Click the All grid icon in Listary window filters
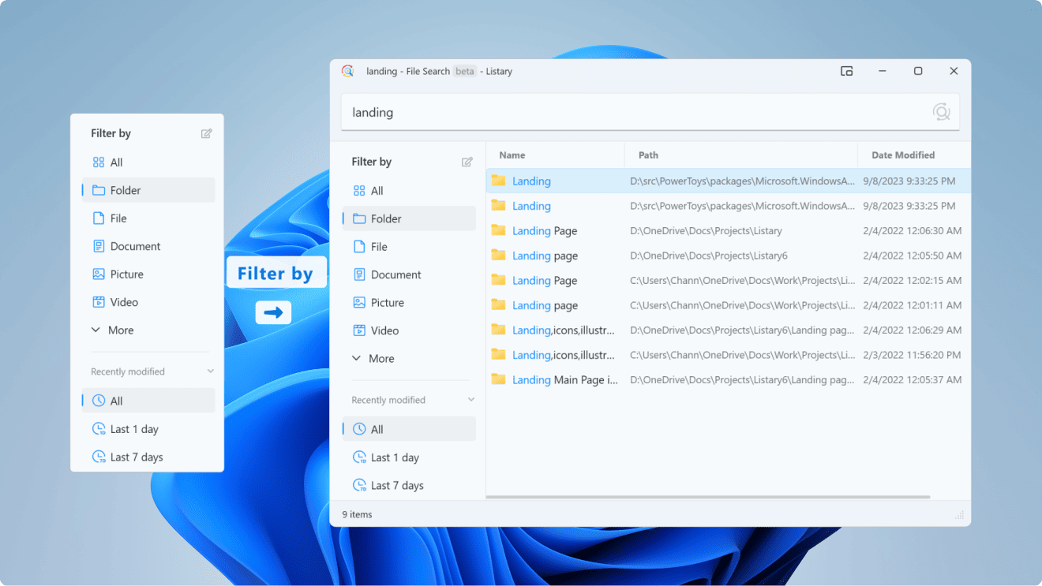 [x=359, y=191]
